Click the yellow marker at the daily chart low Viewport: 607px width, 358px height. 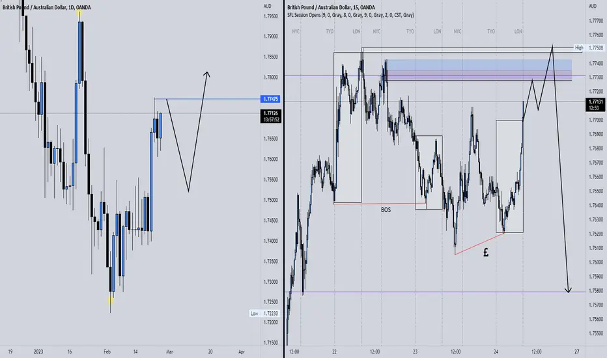coord(111,300)
